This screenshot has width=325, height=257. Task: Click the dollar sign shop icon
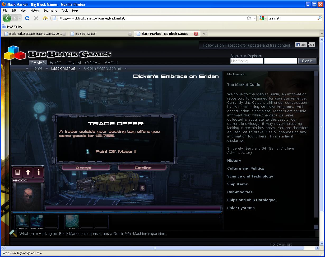point(142,188)
